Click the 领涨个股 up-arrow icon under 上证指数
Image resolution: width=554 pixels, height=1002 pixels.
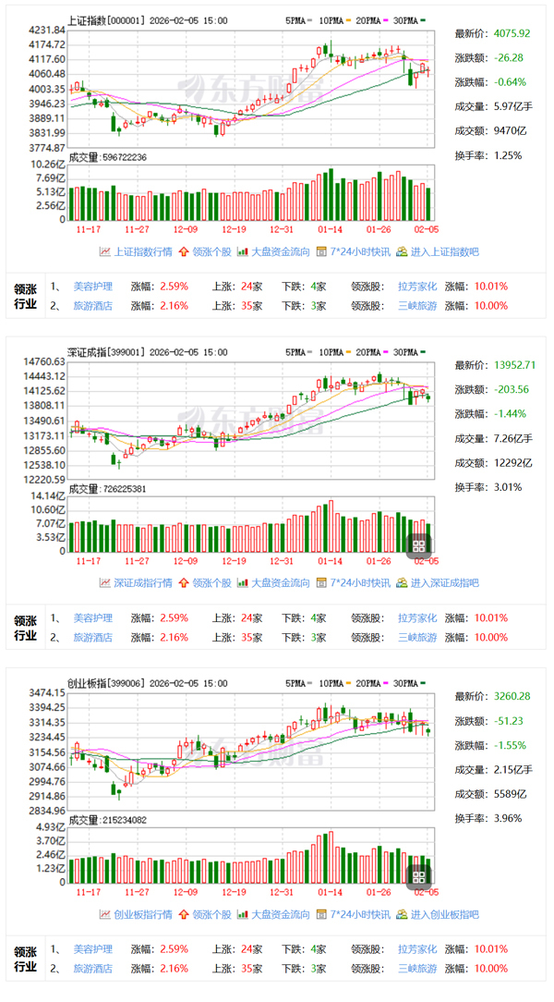pyautogui.click(x=184, y=251)
